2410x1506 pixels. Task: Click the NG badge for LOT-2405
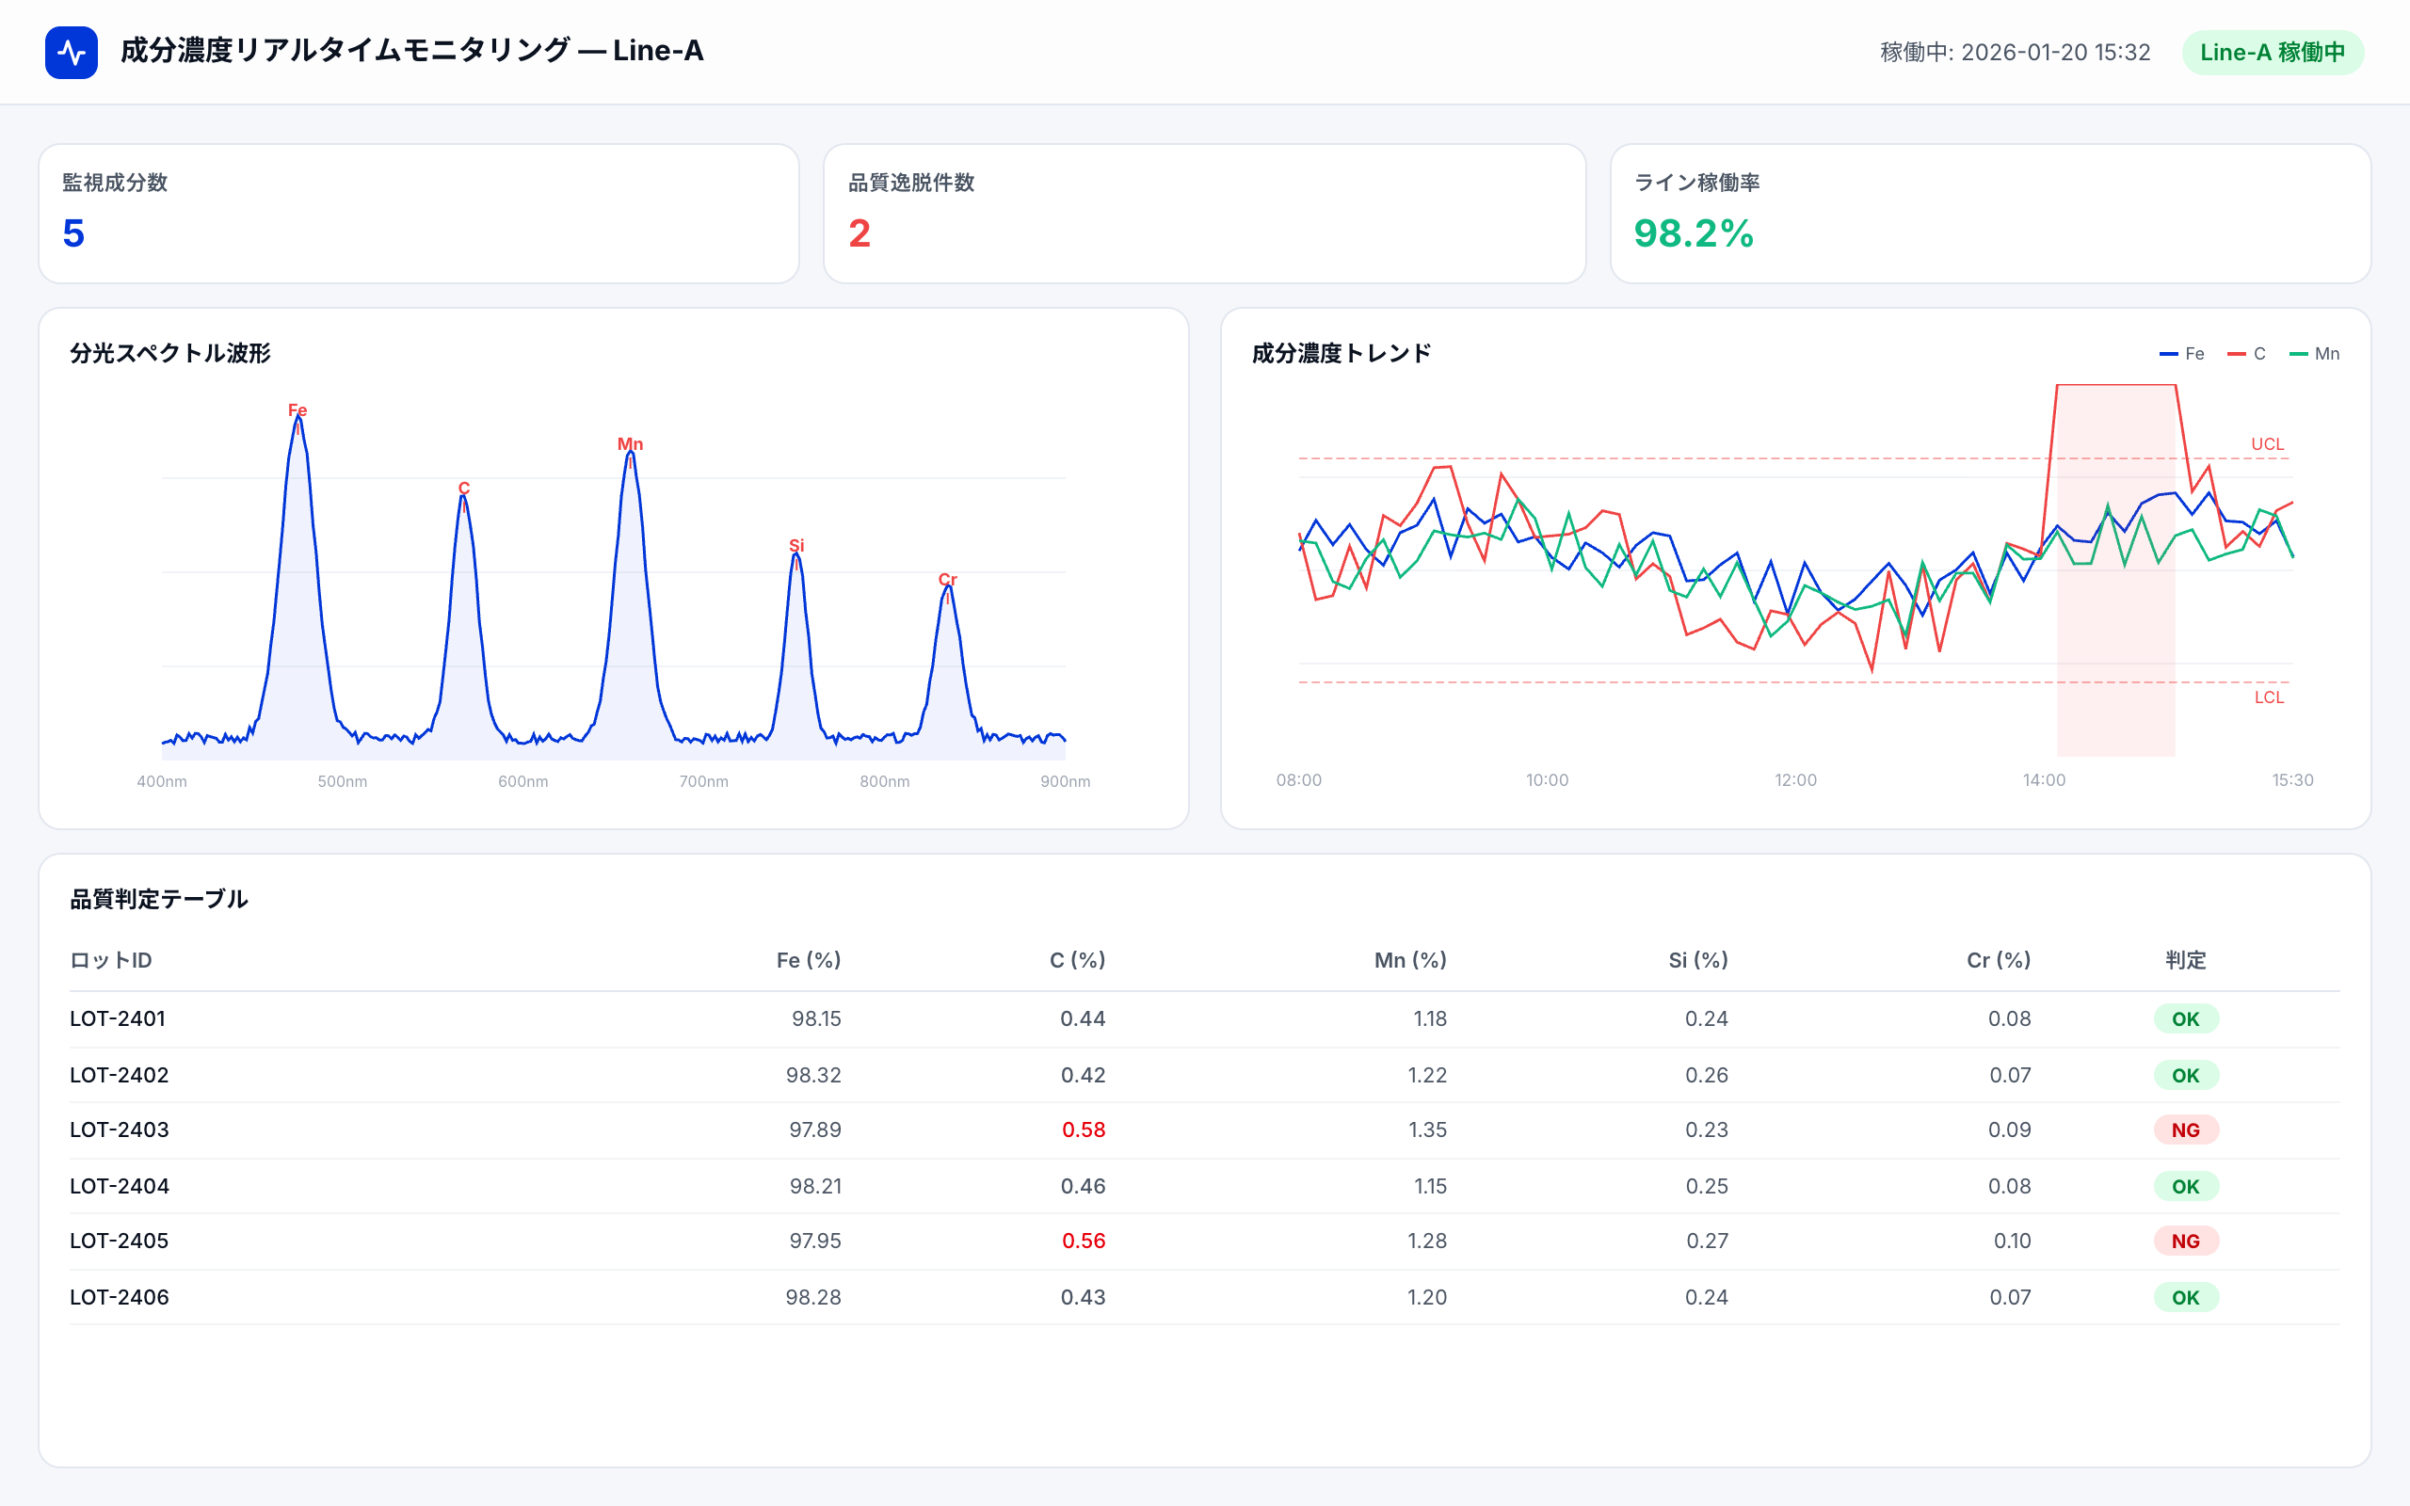pyautogui.click(x=2185, y=1242)
